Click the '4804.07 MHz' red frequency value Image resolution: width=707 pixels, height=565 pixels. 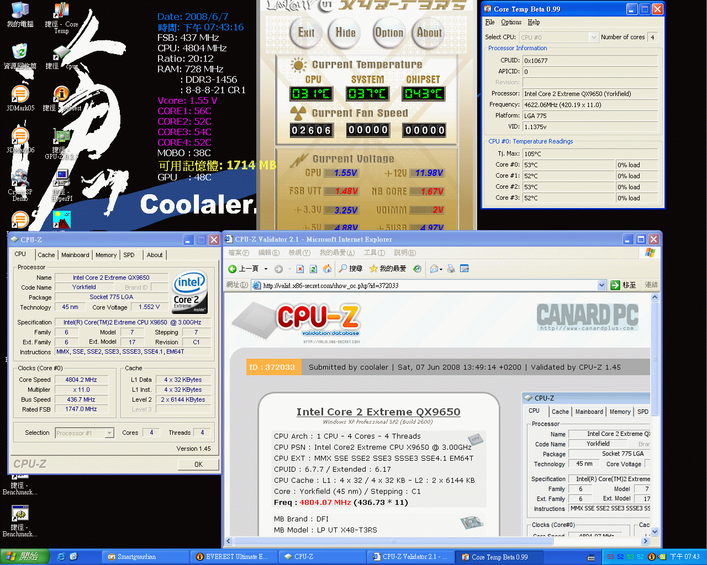point(325,503)
